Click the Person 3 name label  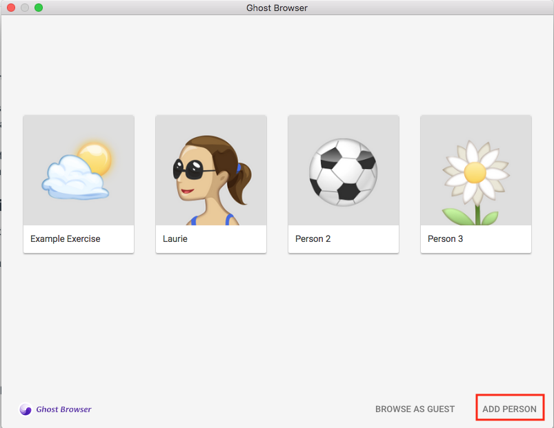(x=445, y=239)
